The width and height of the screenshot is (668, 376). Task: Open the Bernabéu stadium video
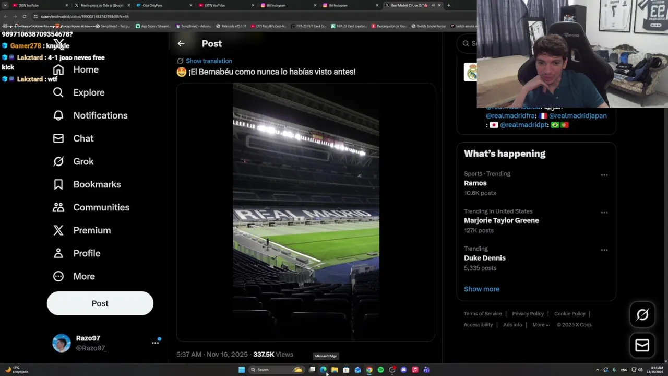pyautogui.click(x=306, y=212)
